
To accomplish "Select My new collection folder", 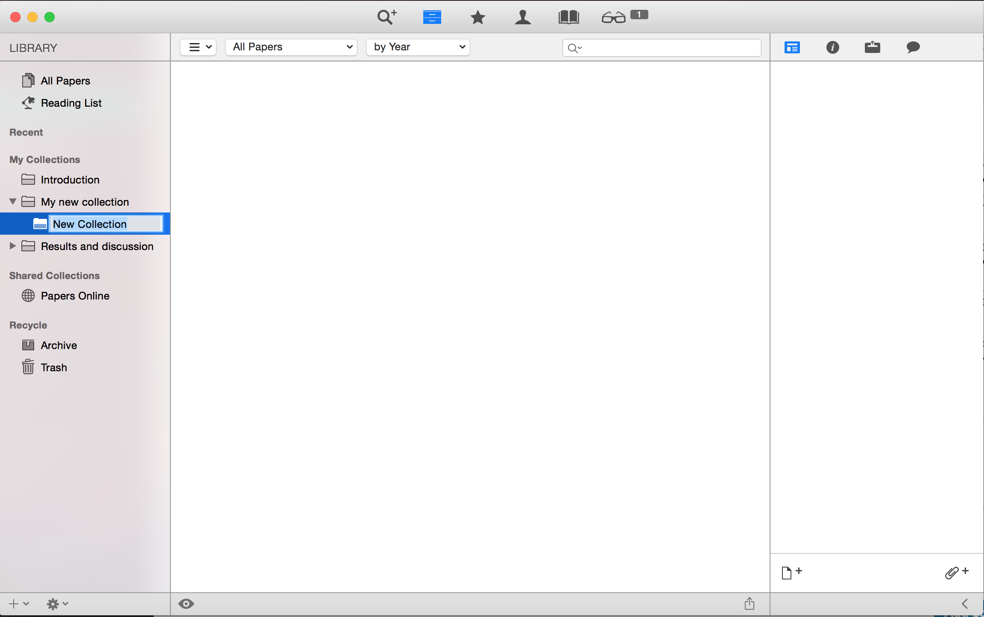I will coord(85,202).
